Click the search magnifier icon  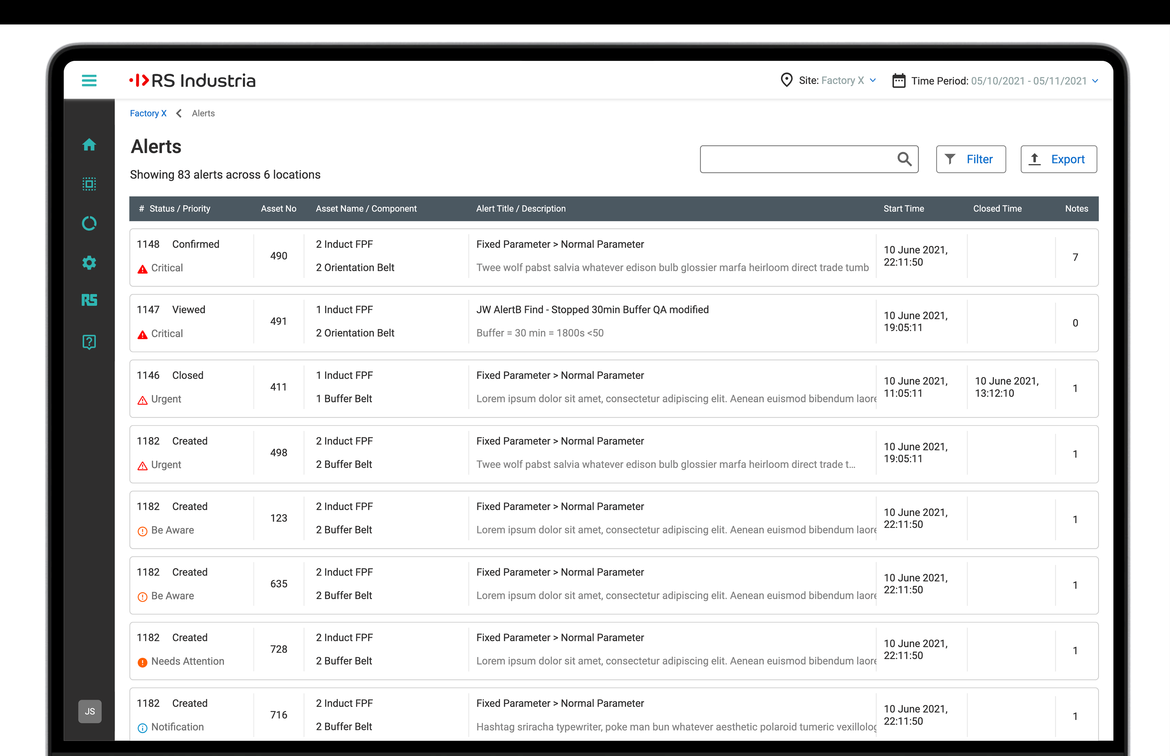pos(904,159)
